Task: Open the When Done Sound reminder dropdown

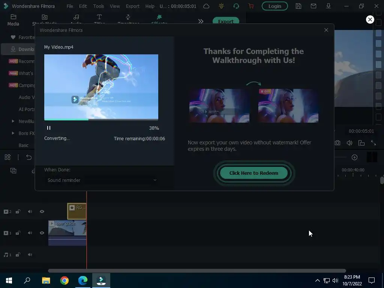Action: 102,180
